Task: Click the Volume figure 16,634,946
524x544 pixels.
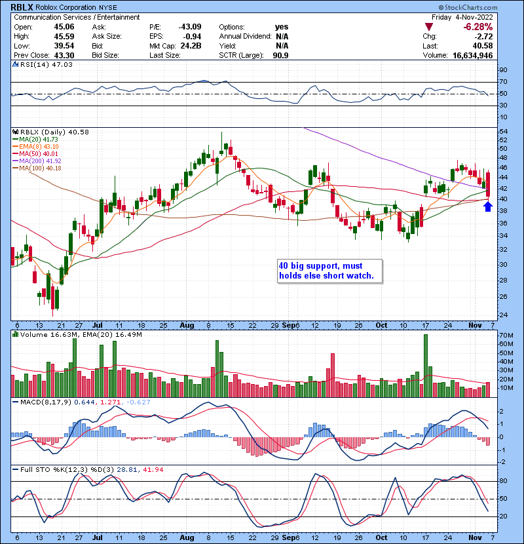Action: coord(473,55)
